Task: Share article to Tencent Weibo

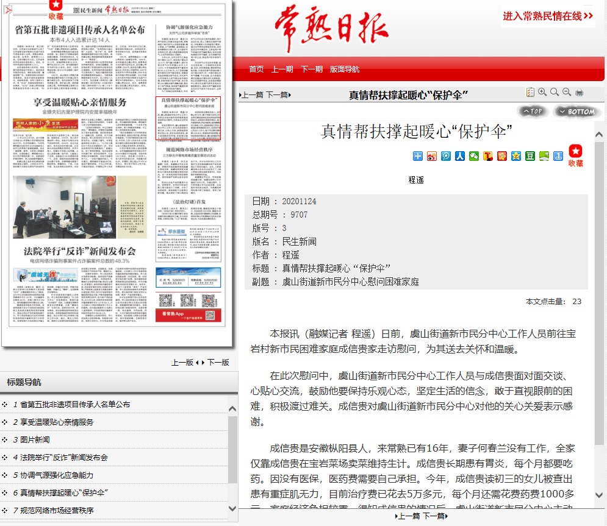Action: click(446, 156)
